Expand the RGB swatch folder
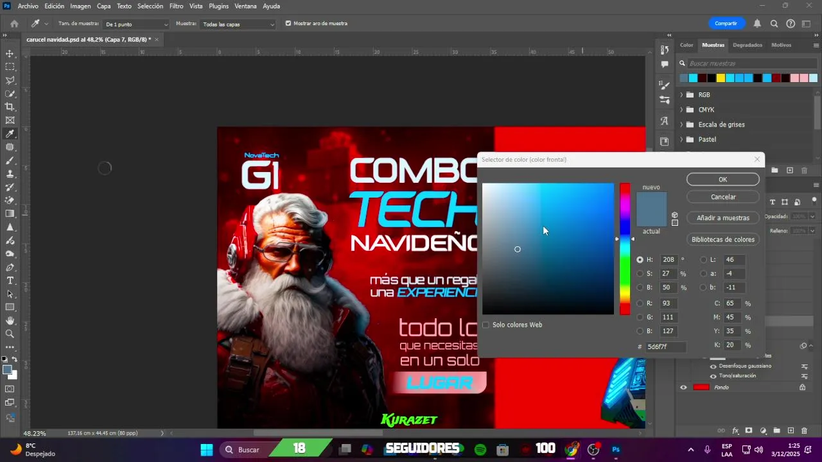The image size is (822, 462). click(x=681, y=95)
